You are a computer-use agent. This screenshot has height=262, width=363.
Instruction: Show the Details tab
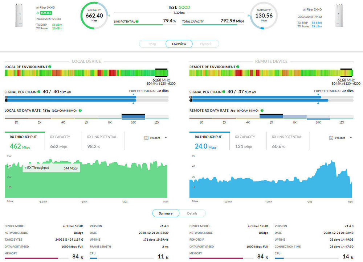(192, 213)
